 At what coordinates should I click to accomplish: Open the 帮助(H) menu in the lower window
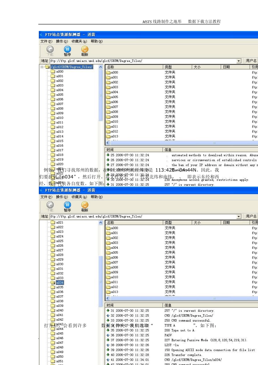point(96,197)
